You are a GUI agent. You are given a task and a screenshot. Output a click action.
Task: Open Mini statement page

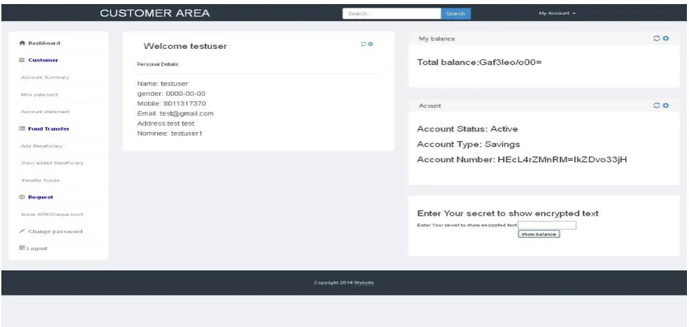coord(40,94)
